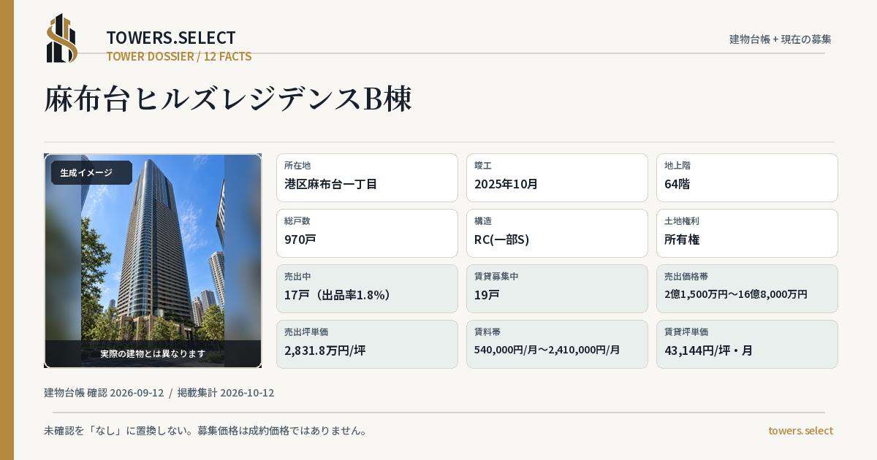Click the 建物台帳 + 現在の募集 header label

pos(781,39)
